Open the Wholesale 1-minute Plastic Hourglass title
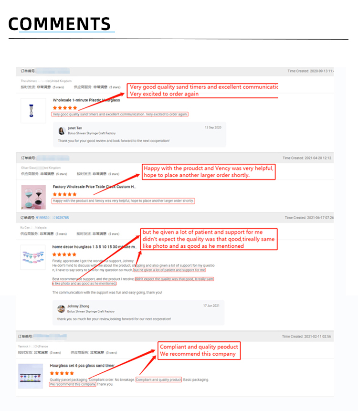The image size is (358, 411). (x=86, y=100)
